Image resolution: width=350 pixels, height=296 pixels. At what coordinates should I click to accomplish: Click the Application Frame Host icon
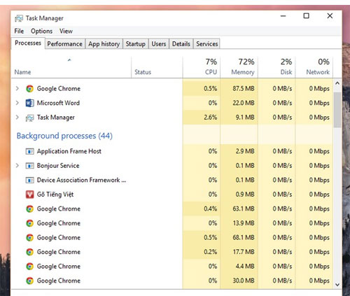pyautogui.click(x=29, y=151)
